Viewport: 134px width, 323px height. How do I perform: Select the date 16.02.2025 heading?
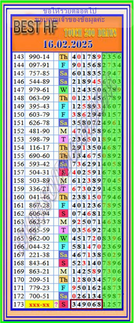(x=68, y=44)
